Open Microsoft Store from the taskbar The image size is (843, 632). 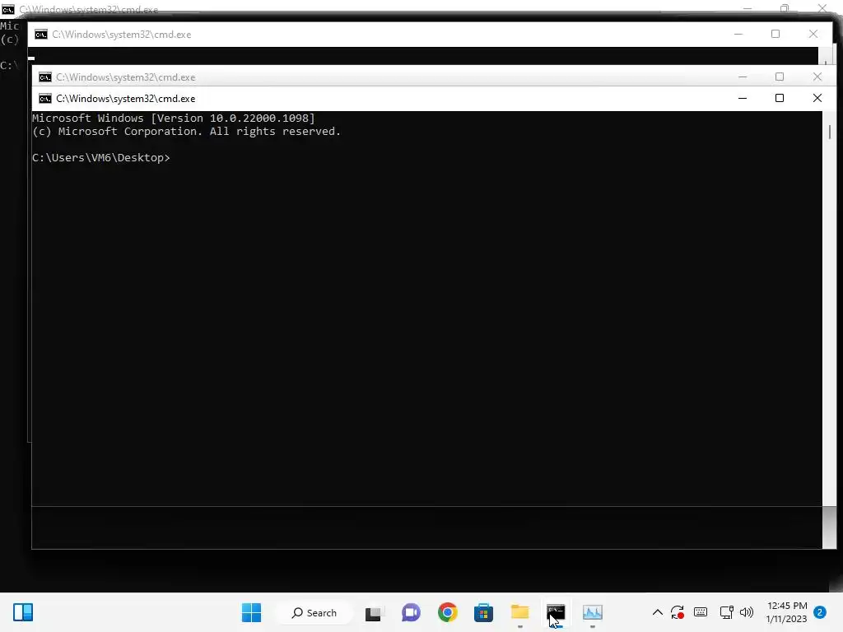click(483, 612)
